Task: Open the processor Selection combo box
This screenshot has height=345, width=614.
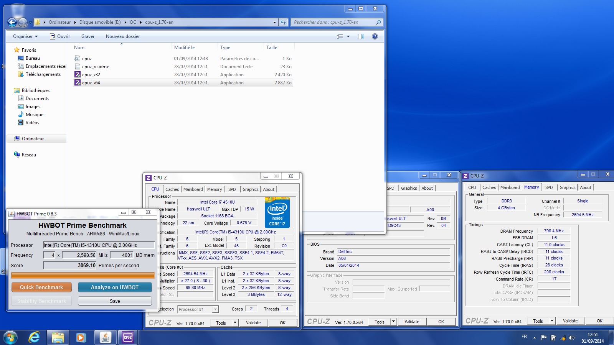Action: click(x=198, y=309)
